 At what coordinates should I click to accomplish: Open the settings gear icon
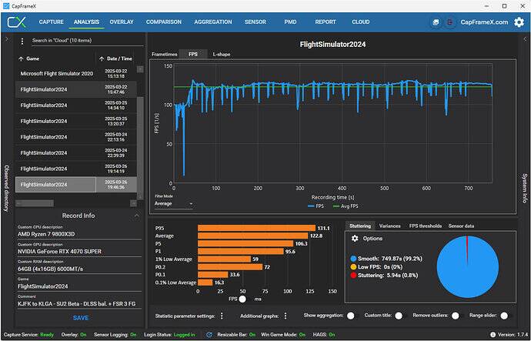coord(519,22)
